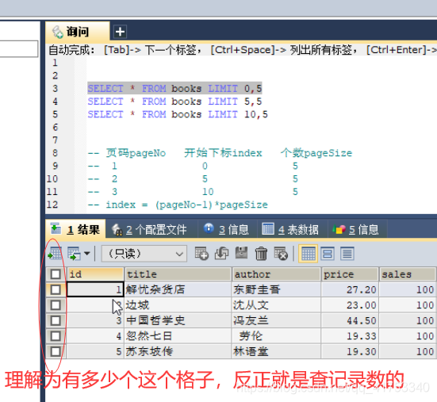Check the row checkbox for 忽然七日
Screen dimensions: 437x402
pos(56,336)
